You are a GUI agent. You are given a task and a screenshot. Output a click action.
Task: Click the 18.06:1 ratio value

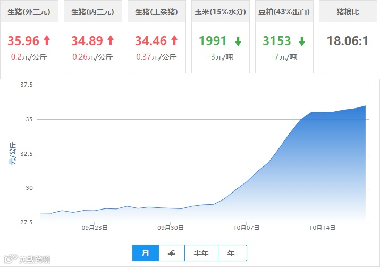click(348, 41)
